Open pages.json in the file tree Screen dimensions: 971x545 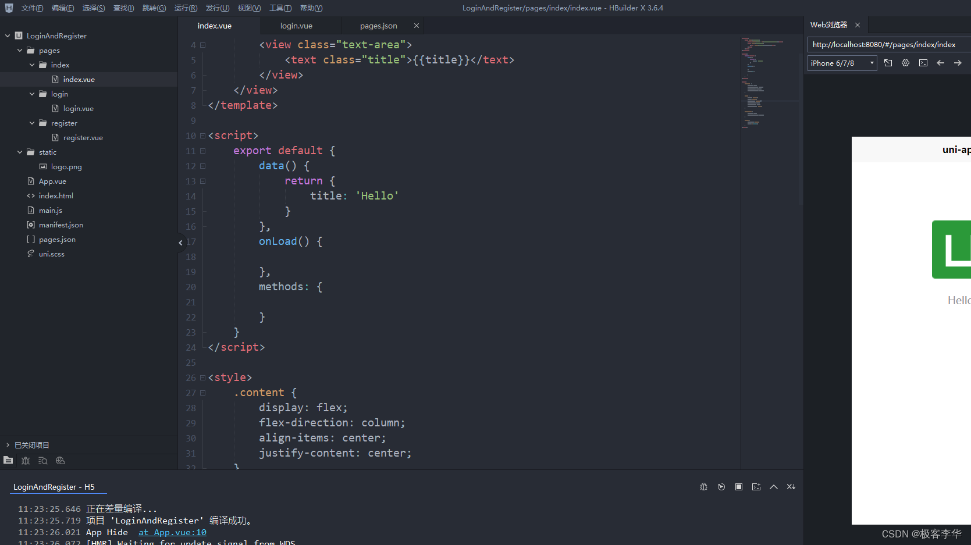tap(57, 239)
